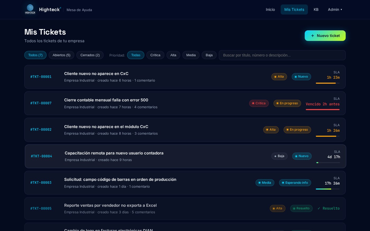Click meta text 'creado hace 3 días · 5 comentarios'
The width and height of the screenshot is (370, 231).
[x=126, y=212]
